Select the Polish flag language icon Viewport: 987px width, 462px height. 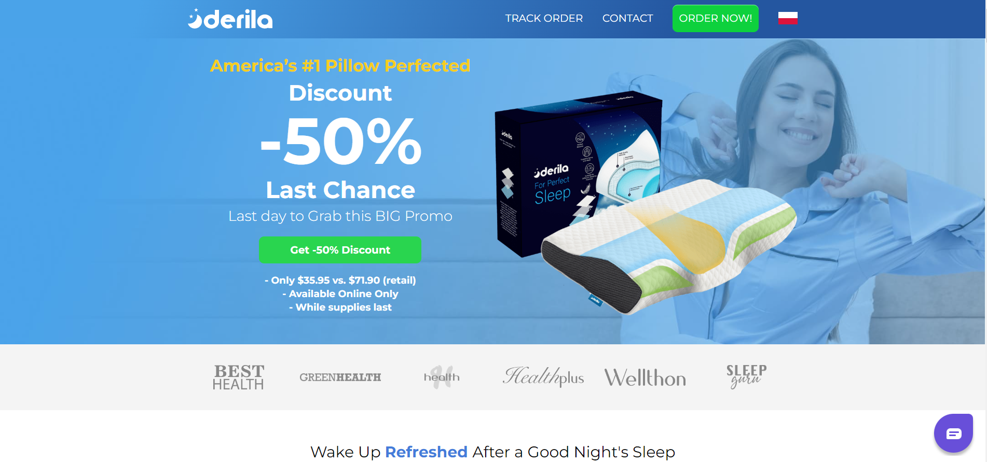[788, 18]
